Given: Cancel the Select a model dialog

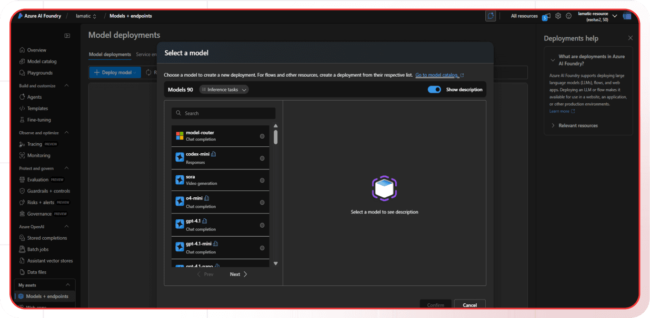Looking at the screenshot, I should point(469,304).
